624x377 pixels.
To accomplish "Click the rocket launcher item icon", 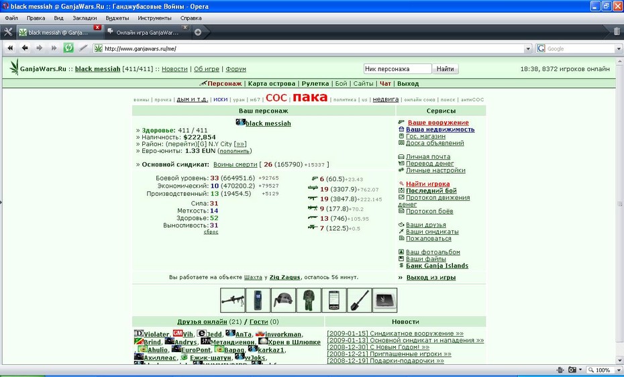I will point(232,301).
